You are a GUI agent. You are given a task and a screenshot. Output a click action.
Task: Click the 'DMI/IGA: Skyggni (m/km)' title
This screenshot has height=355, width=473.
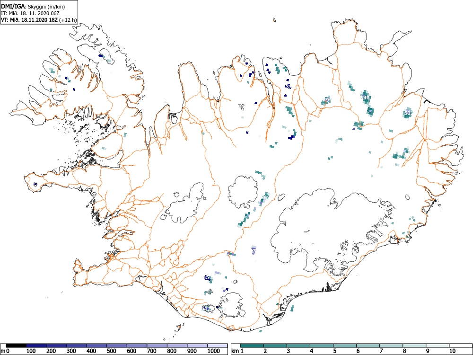(x=33, y=7)
